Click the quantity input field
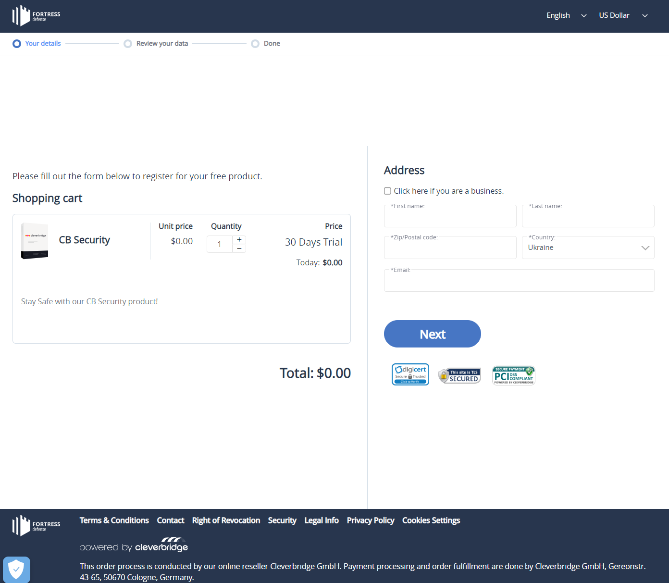This screenshot has height=583, width=669. pyautogui.click(x=220, y=244)
